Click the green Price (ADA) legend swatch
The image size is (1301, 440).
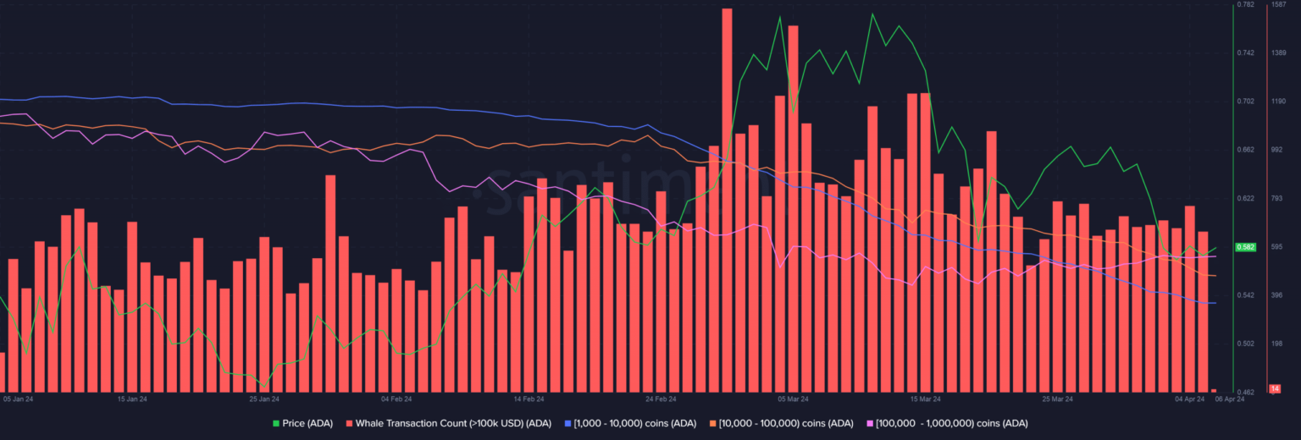(x=275, y=423)
